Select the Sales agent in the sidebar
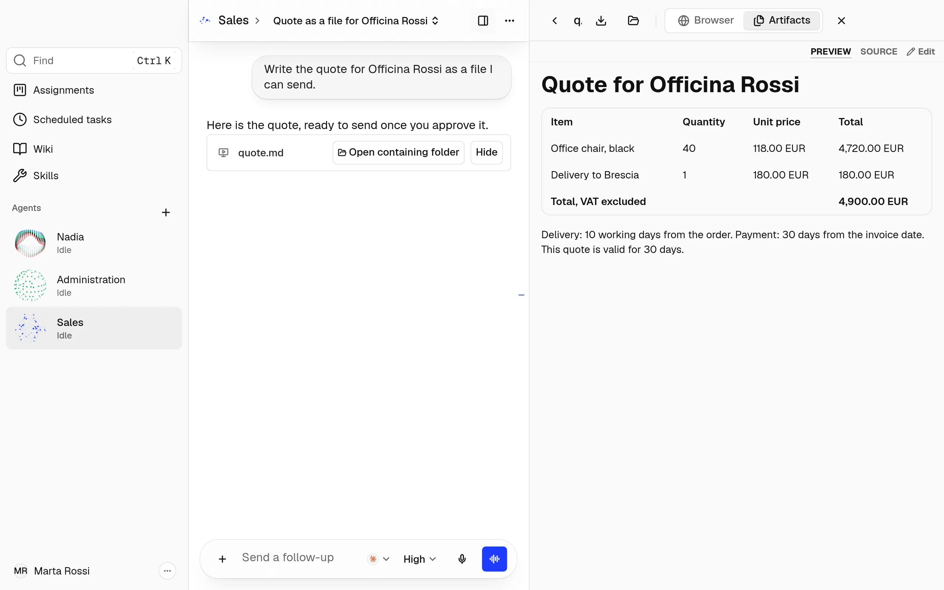Viewport: 944px width, 590px height. tap(94, 328)
